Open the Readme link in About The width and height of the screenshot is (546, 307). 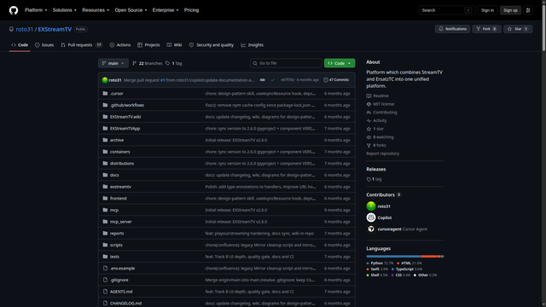tap(377, 96)
